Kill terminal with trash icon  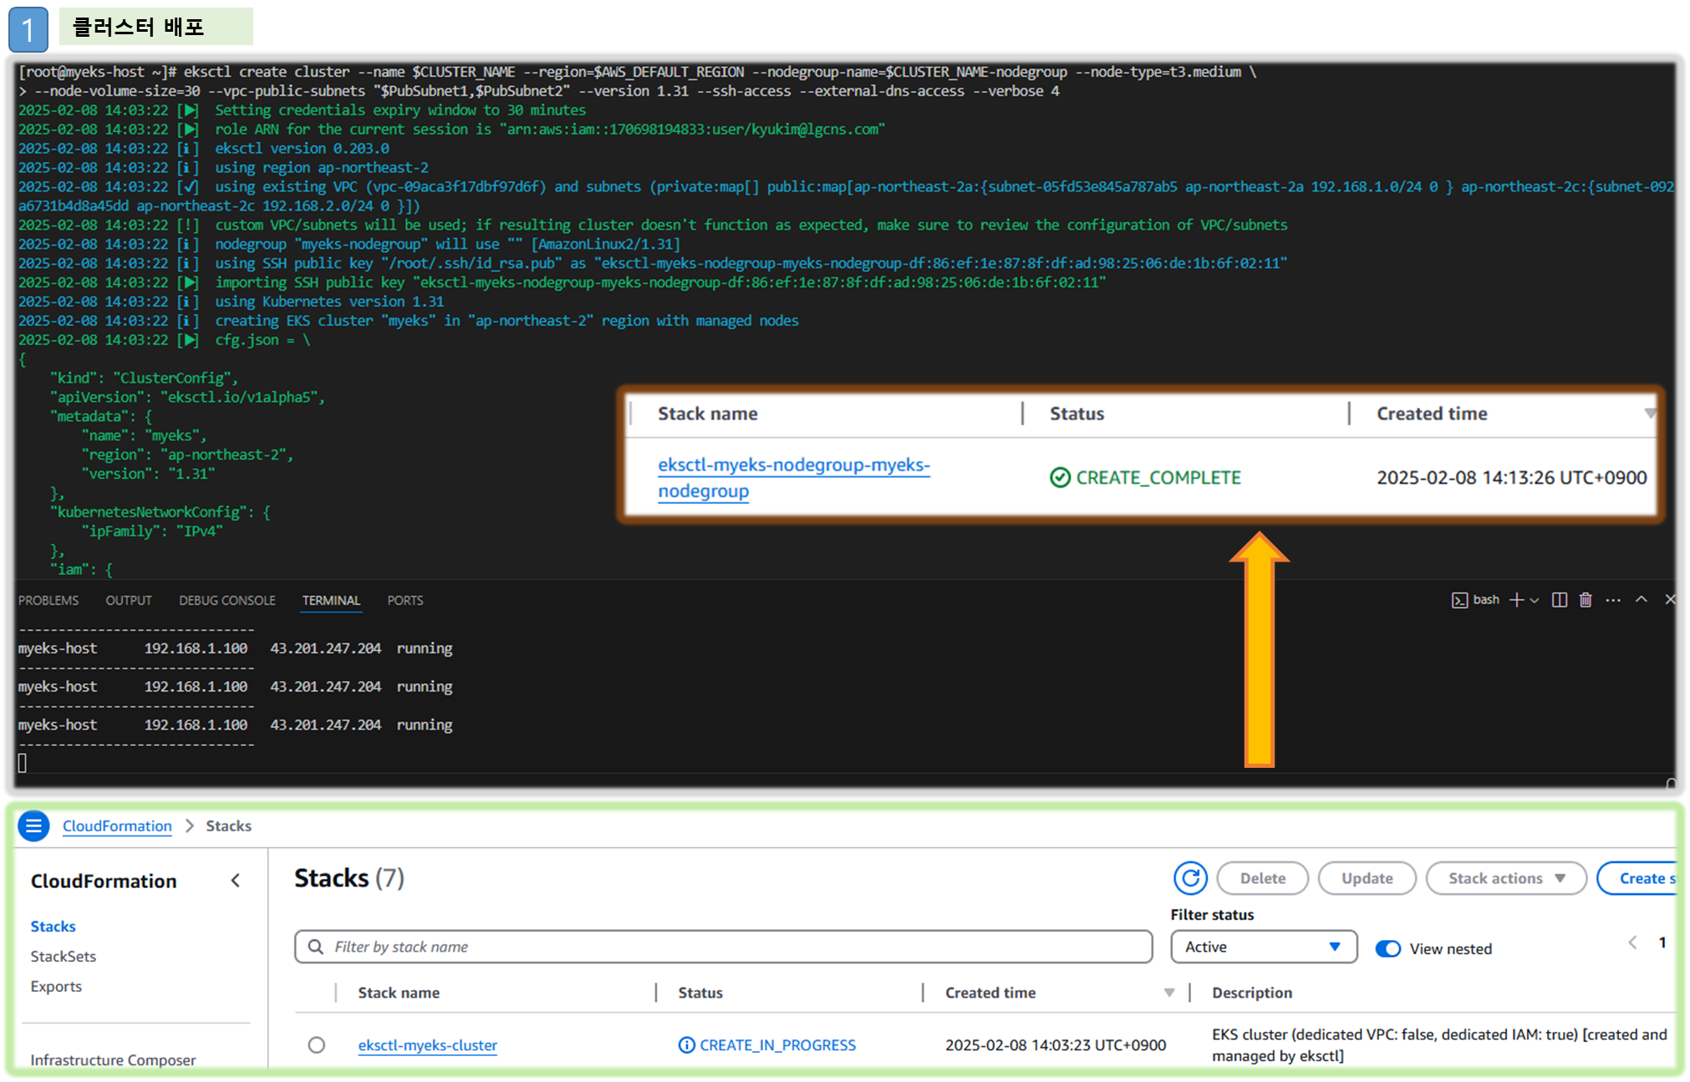tap(1586, 600)
